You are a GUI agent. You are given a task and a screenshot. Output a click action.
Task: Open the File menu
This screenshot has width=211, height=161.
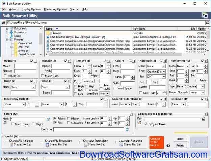coord(4,9)
